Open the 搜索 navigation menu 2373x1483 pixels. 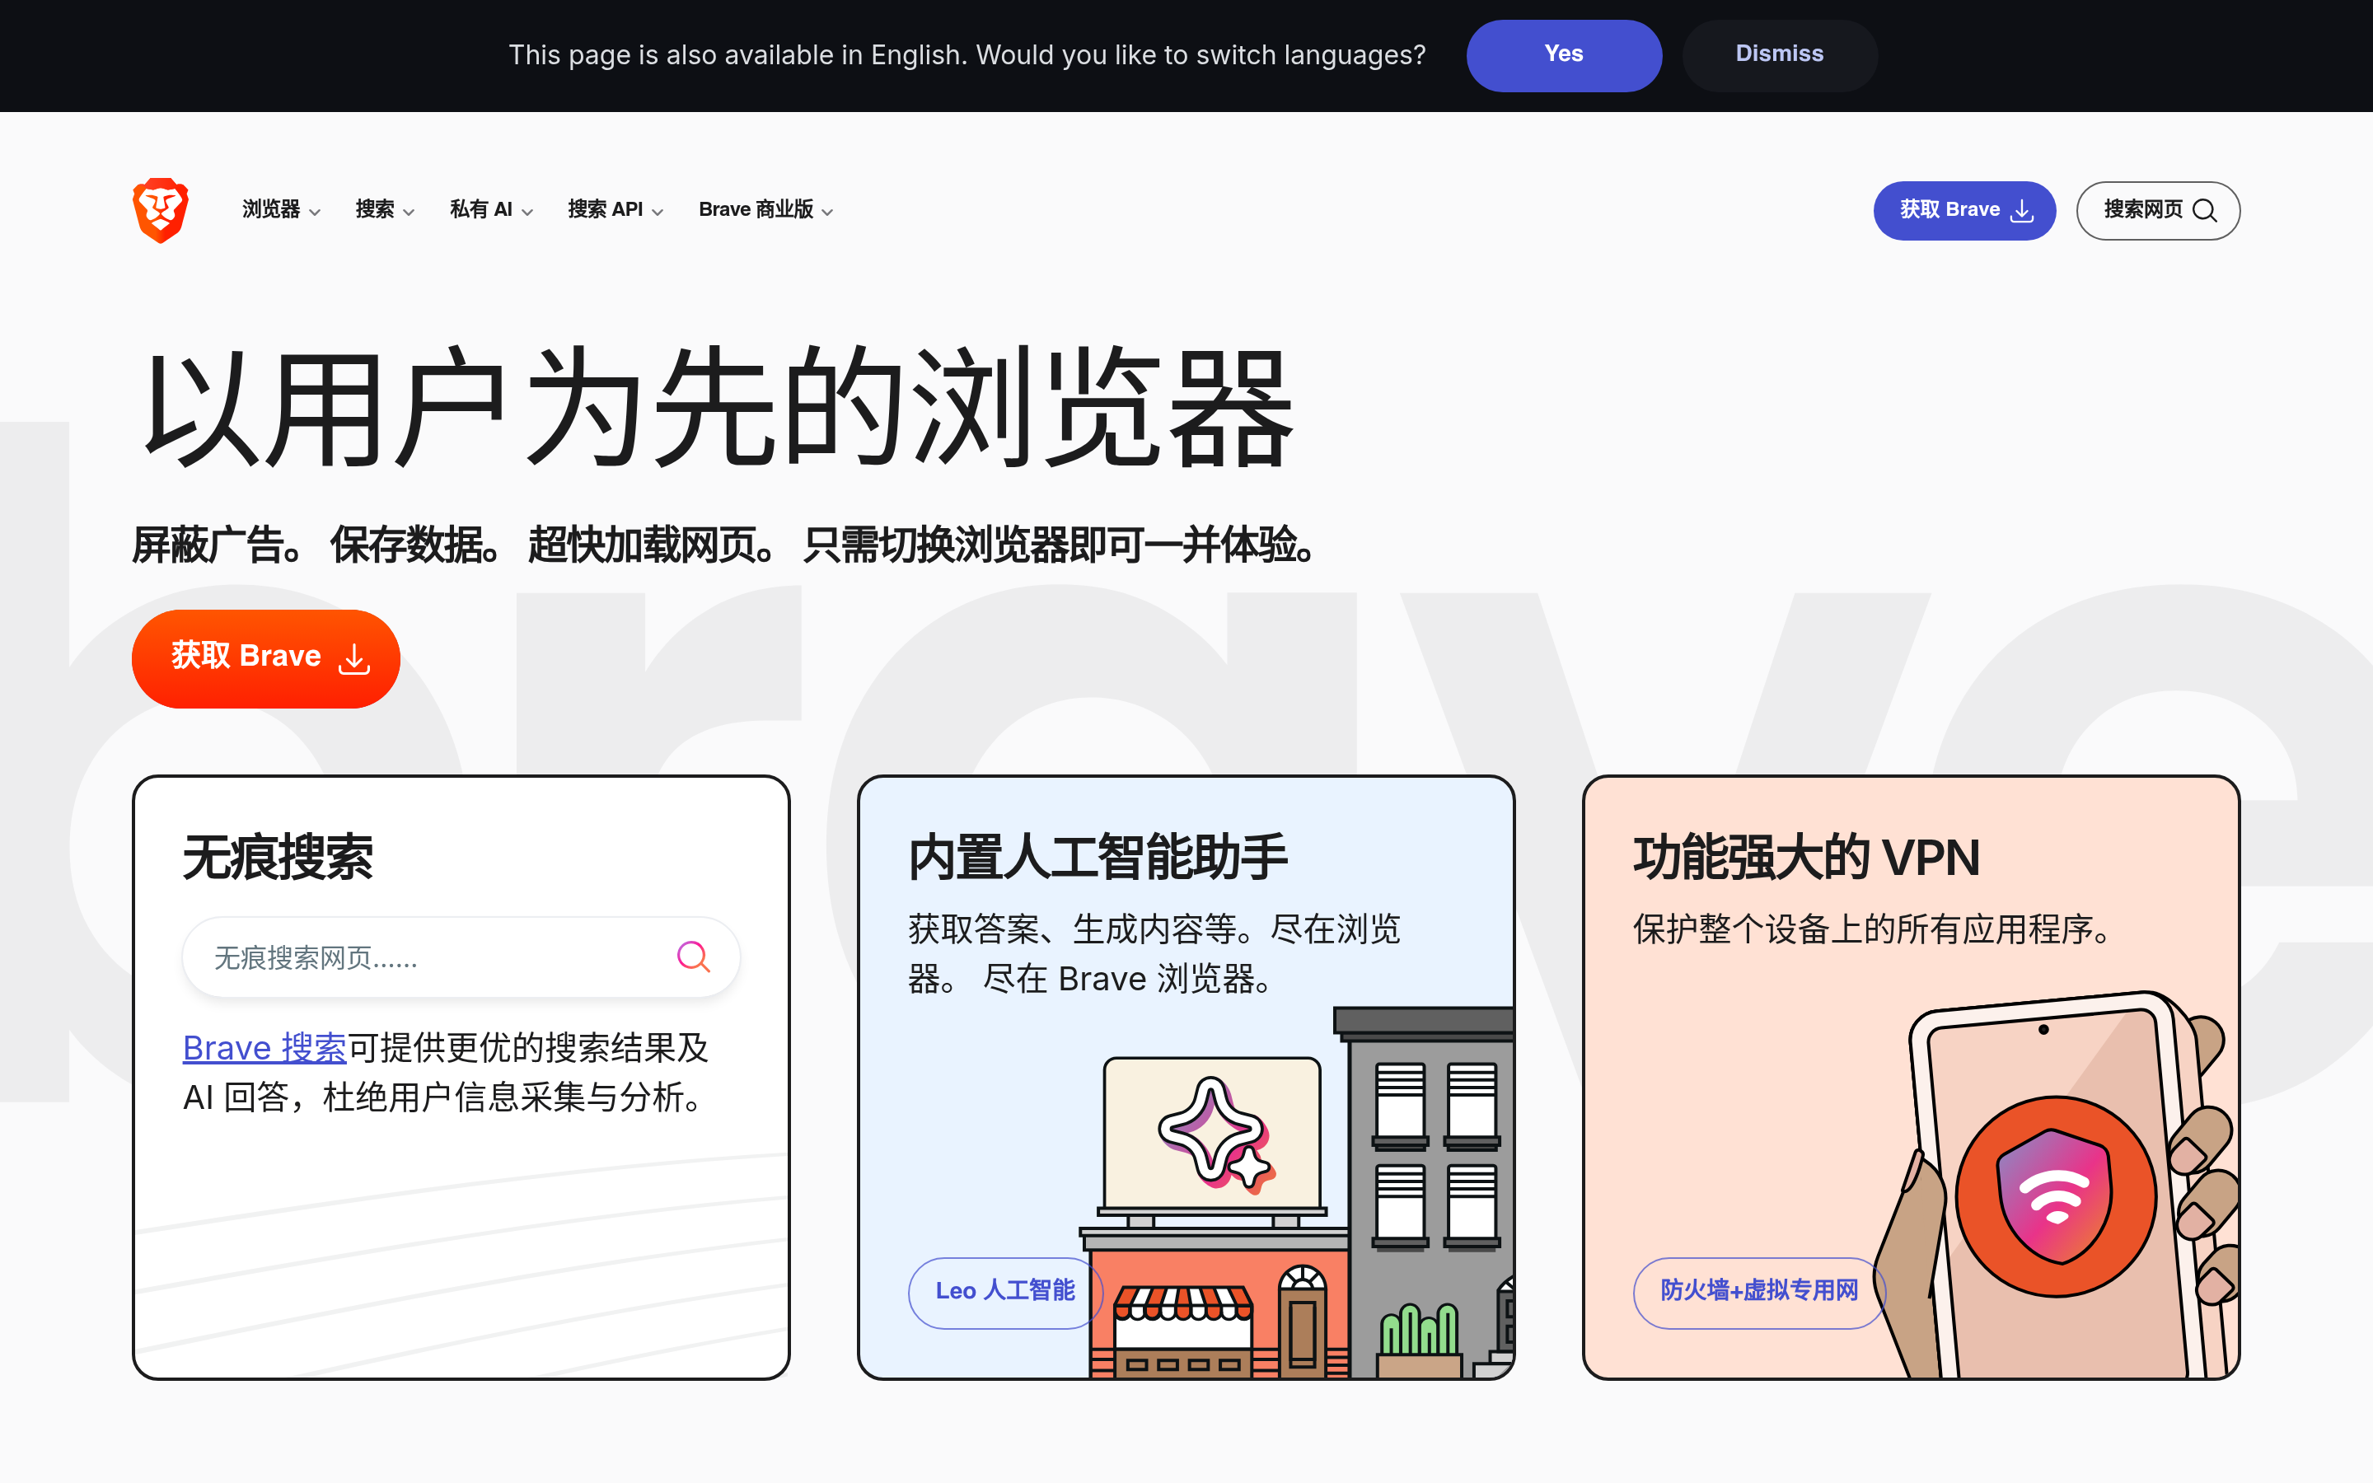(386, 210)
